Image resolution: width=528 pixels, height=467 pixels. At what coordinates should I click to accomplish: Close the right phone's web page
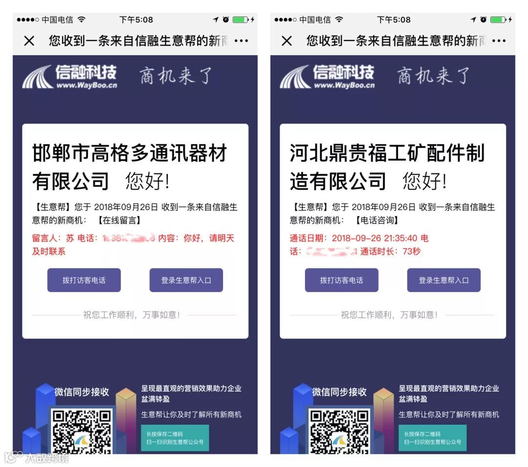pos(287,41)
